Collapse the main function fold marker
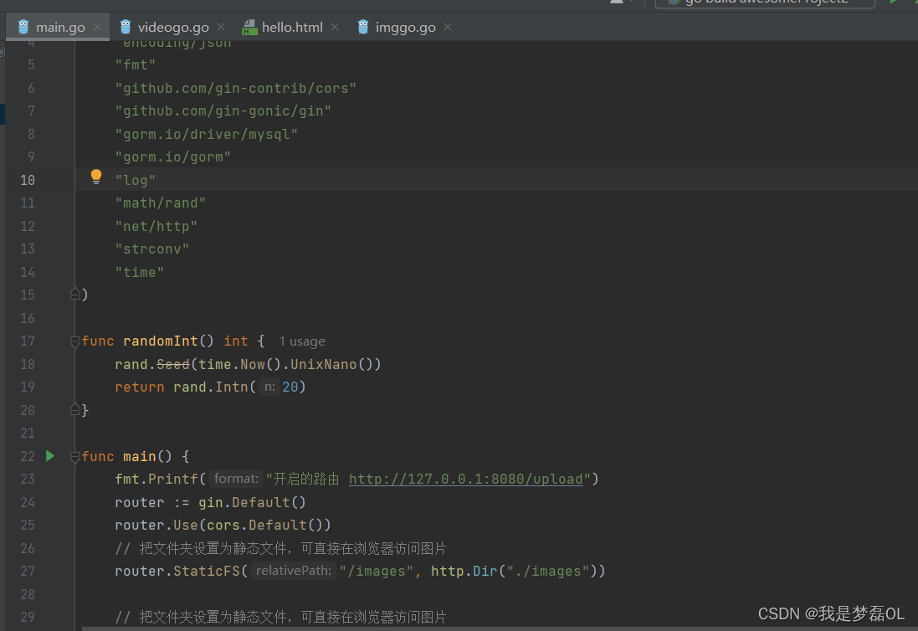Viewport: 918px width, 631px height. (x=75, y=457)
